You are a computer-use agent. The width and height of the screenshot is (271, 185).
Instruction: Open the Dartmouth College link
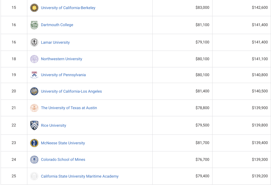pos(57,25)
